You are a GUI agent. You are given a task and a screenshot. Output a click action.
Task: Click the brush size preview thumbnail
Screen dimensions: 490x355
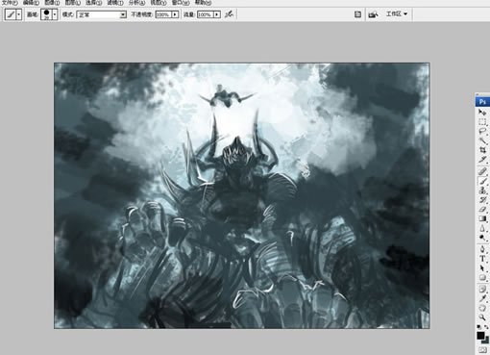click(x=47, y=14)
